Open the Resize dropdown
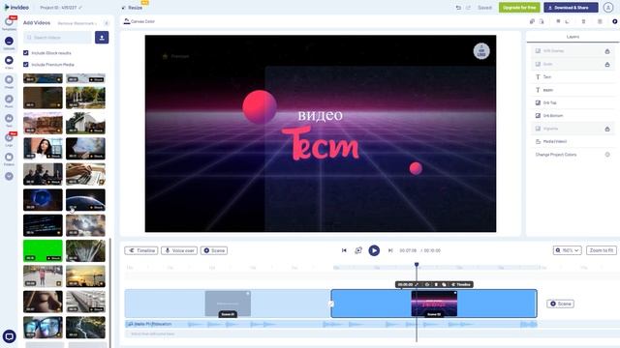The width and height of the screenshot is (620, 348). (133, 8)
